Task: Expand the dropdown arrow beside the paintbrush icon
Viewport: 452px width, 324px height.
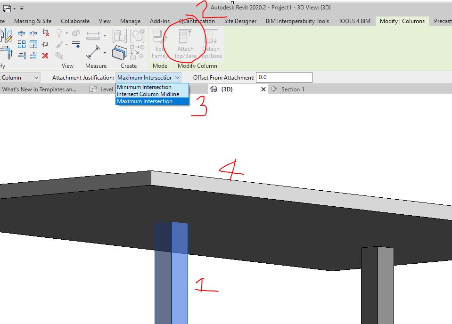Action: (66, 45)
